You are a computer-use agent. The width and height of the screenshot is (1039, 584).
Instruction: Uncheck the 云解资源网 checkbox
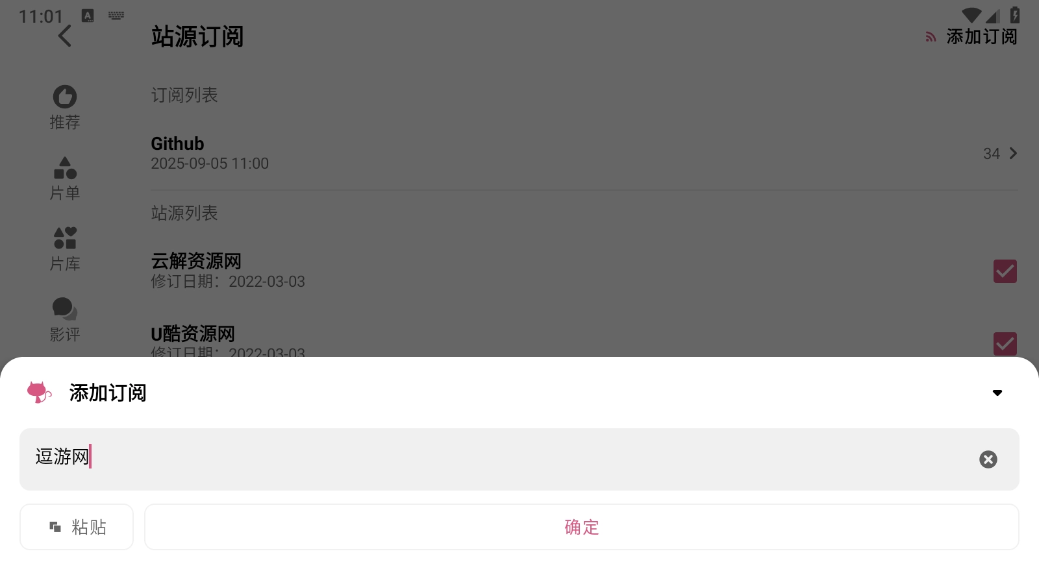pos(1005,271)
